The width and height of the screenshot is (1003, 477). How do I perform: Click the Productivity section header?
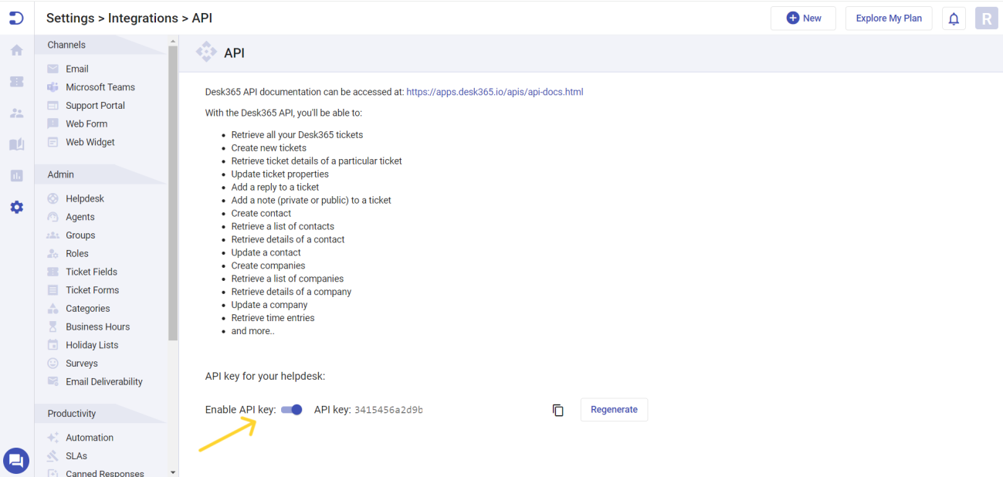(100, 414)
